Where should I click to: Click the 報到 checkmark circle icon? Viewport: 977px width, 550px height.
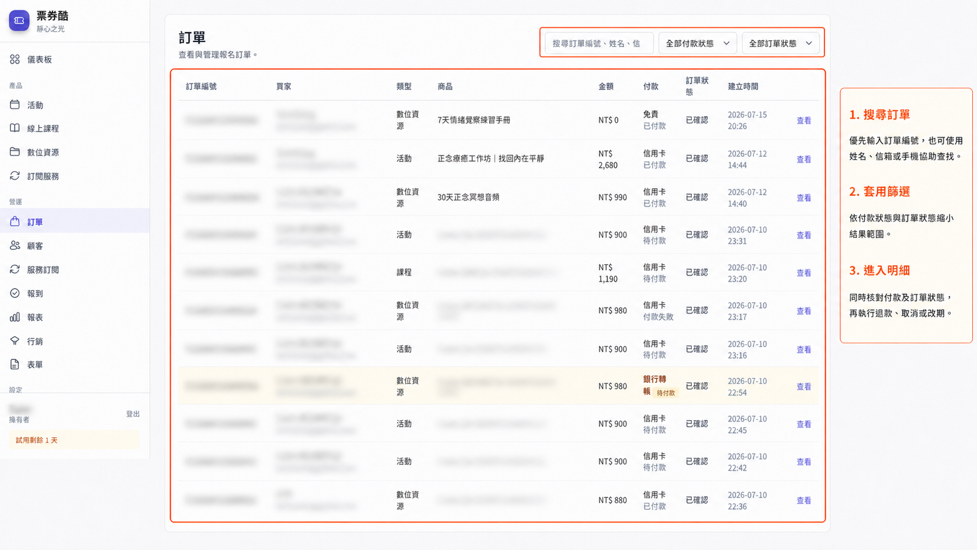pos(15,293)
